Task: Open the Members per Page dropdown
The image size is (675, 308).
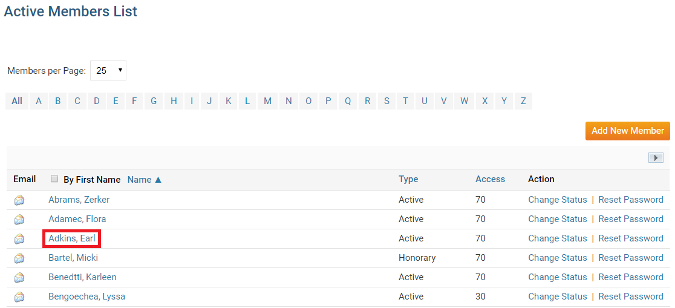Action: coord(108,71)
